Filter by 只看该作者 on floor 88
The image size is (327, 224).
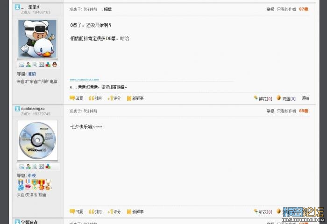click(286, 111)
